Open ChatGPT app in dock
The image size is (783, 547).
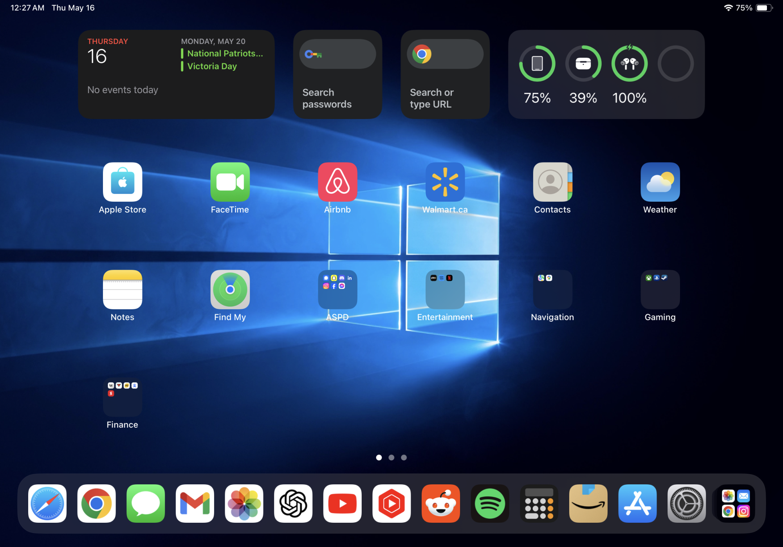click(x=293, y=504)
